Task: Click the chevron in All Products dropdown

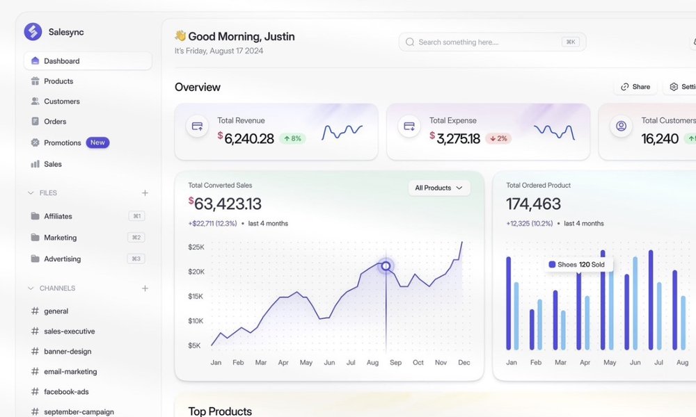Action: (x=459, y=188)
